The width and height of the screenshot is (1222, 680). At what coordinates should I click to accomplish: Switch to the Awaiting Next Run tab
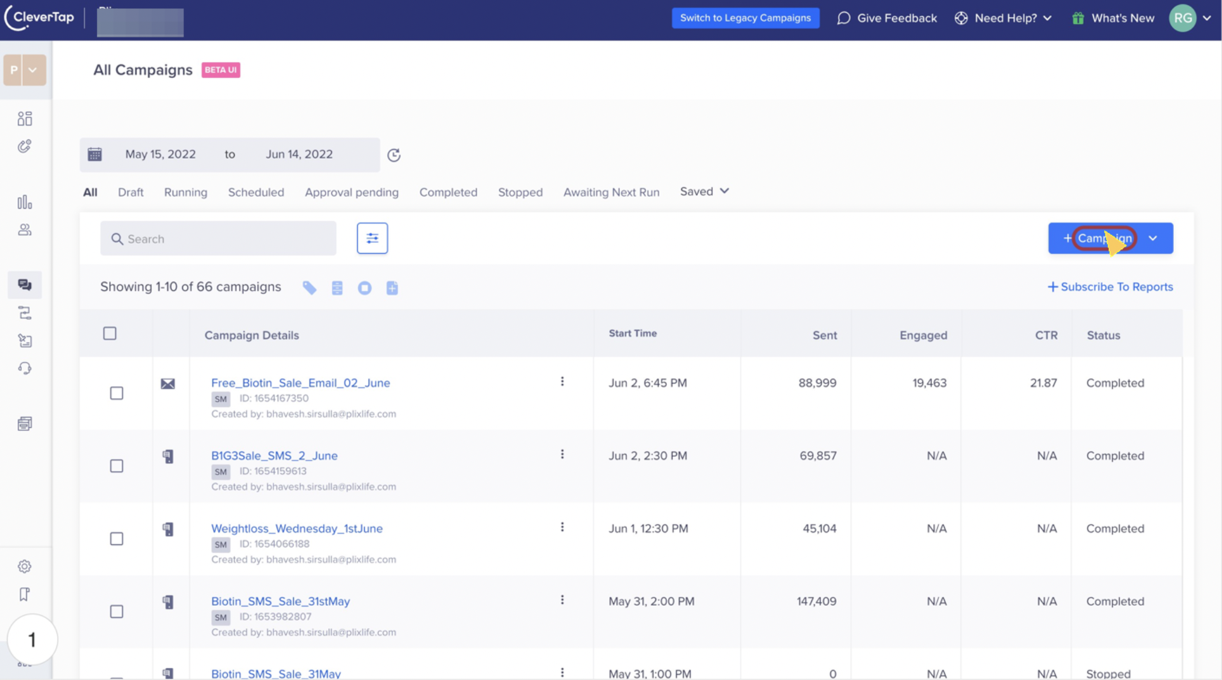click(x=612, y=192)
